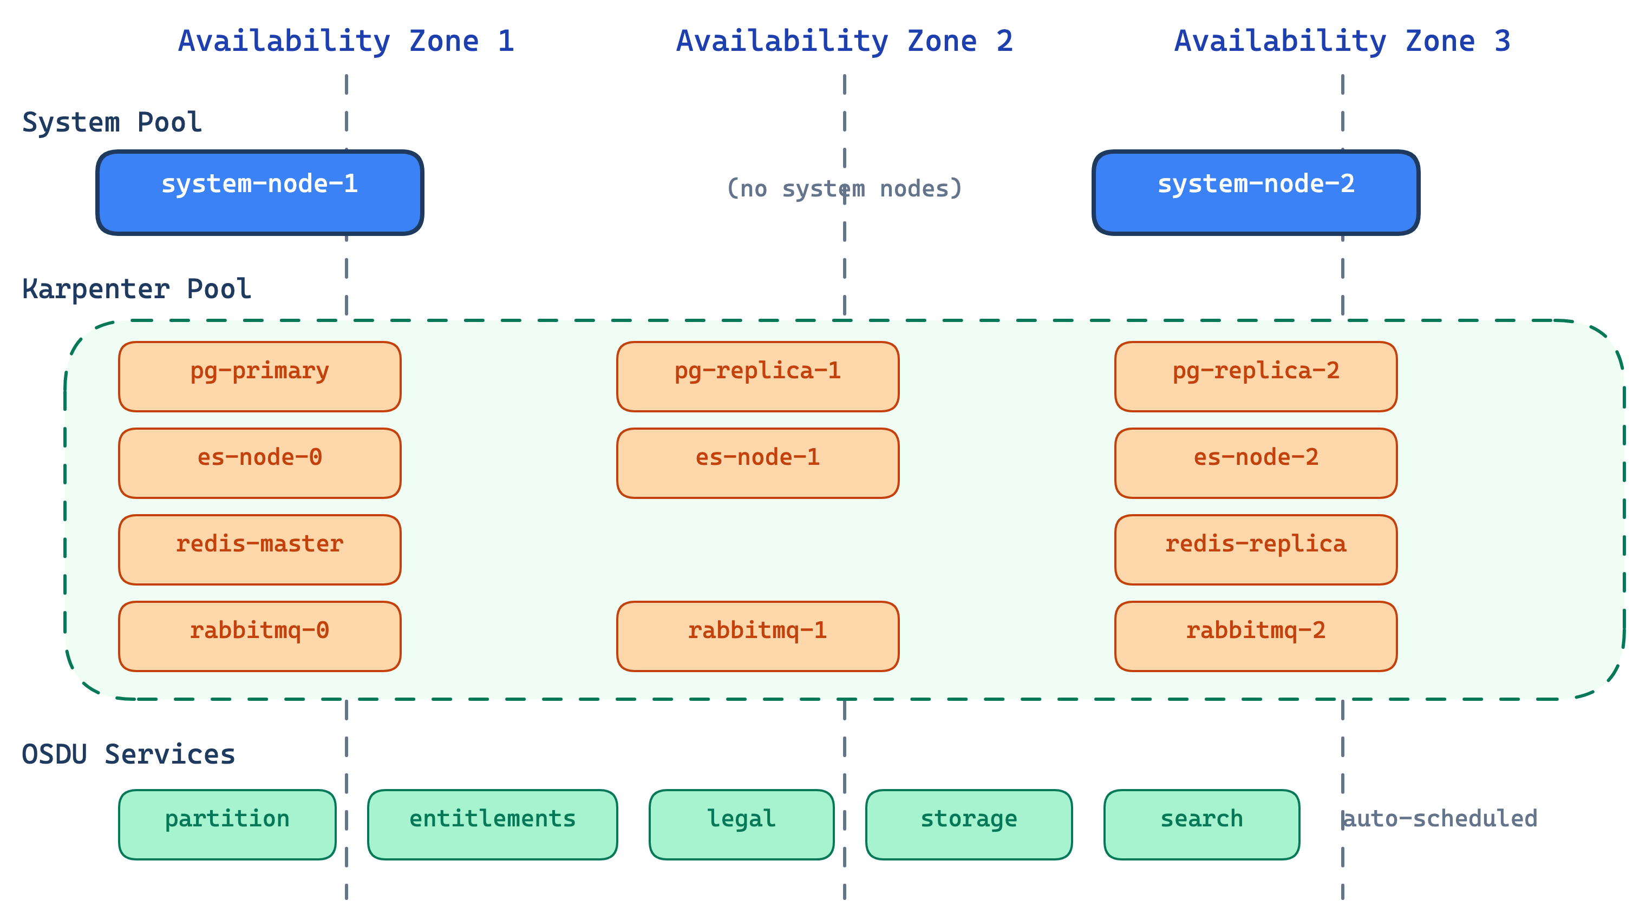Select the pg-replica-2 node

(1256, 375)
